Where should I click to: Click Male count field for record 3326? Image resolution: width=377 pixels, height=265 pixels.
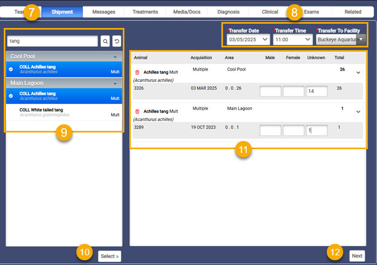(270, 92)
